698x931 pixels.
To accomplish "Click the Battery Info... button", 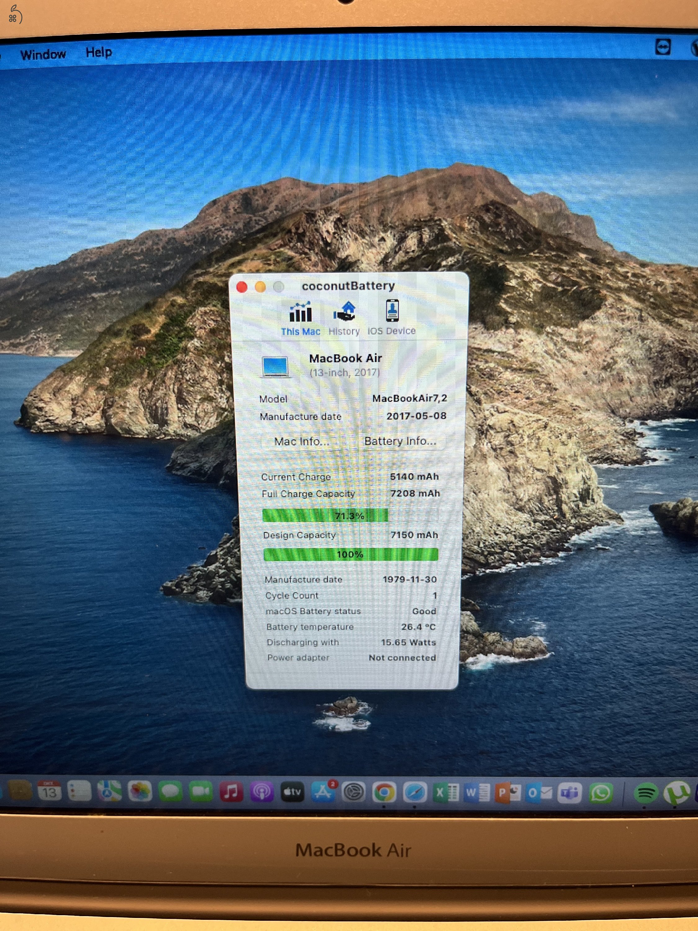I will click(x=400, y=441).
